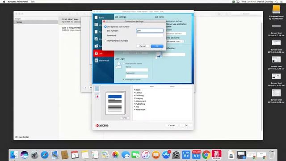
Task: Open the Apple menu
Action: click(x=4, y=1)
